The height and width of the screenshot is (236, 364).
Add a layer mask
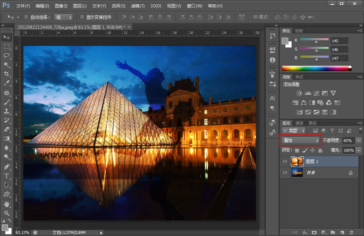point(314,232)
